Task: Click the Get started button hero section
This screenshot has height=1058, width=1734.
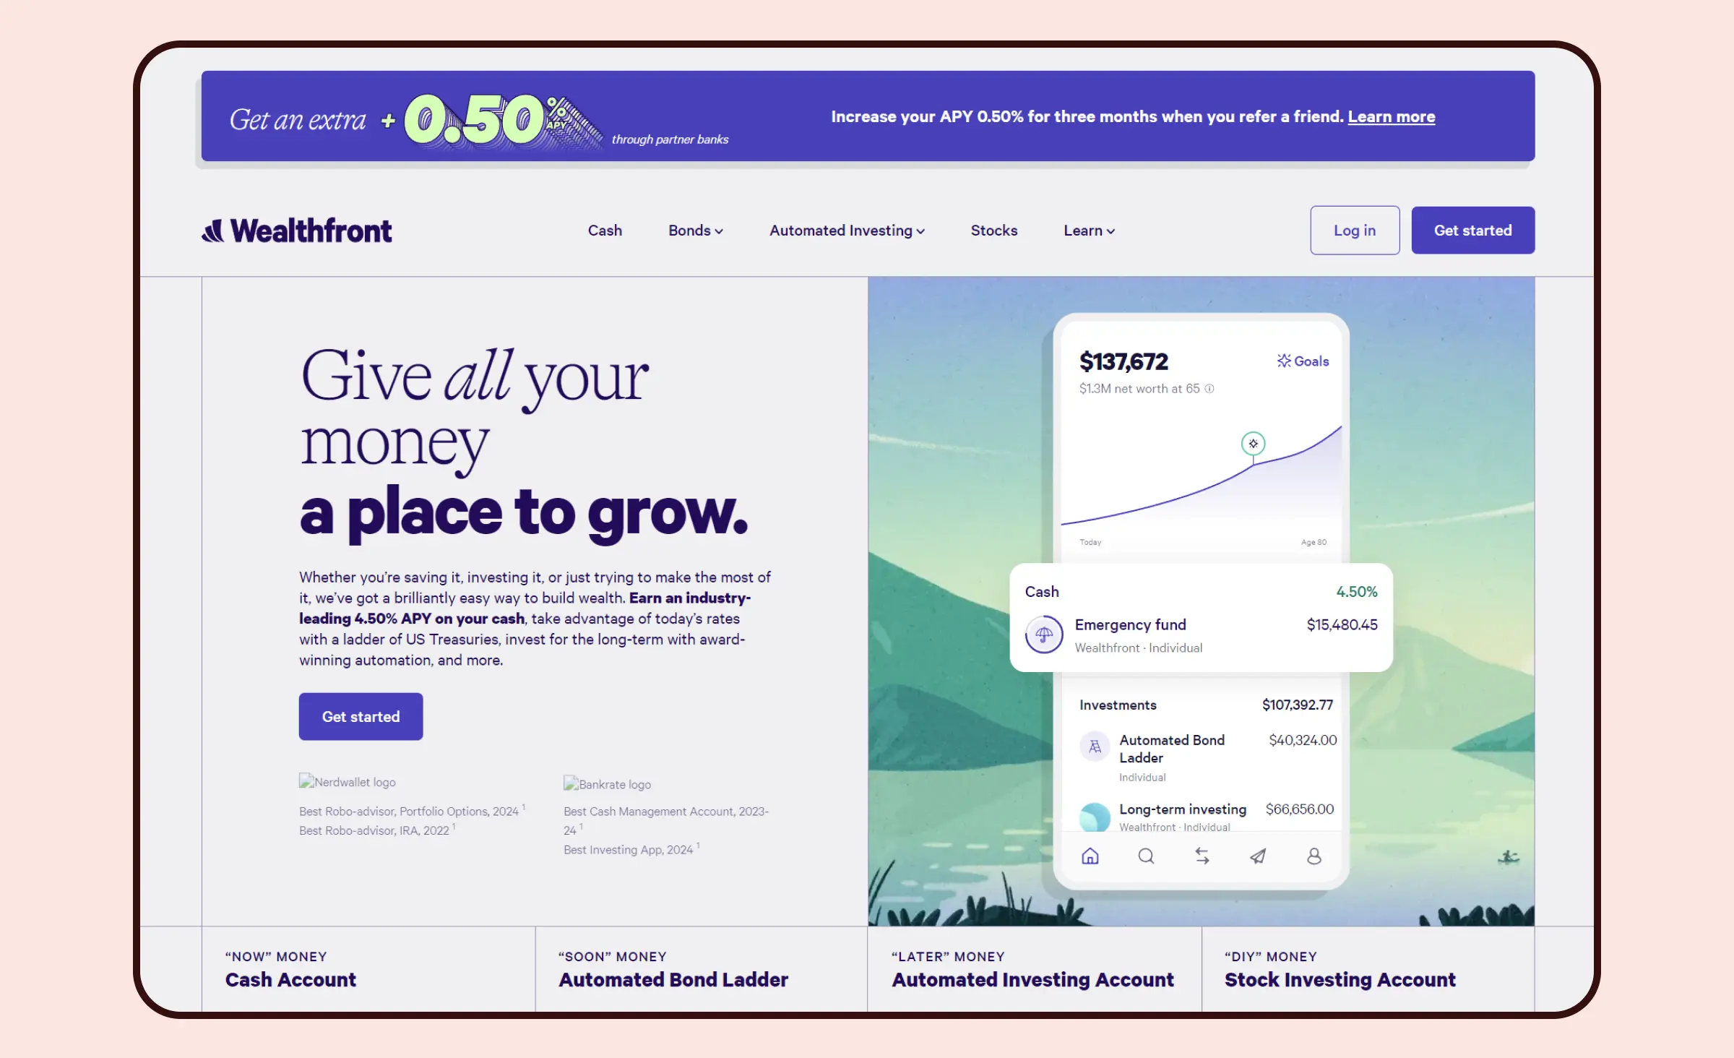Action: pos(361,716)
